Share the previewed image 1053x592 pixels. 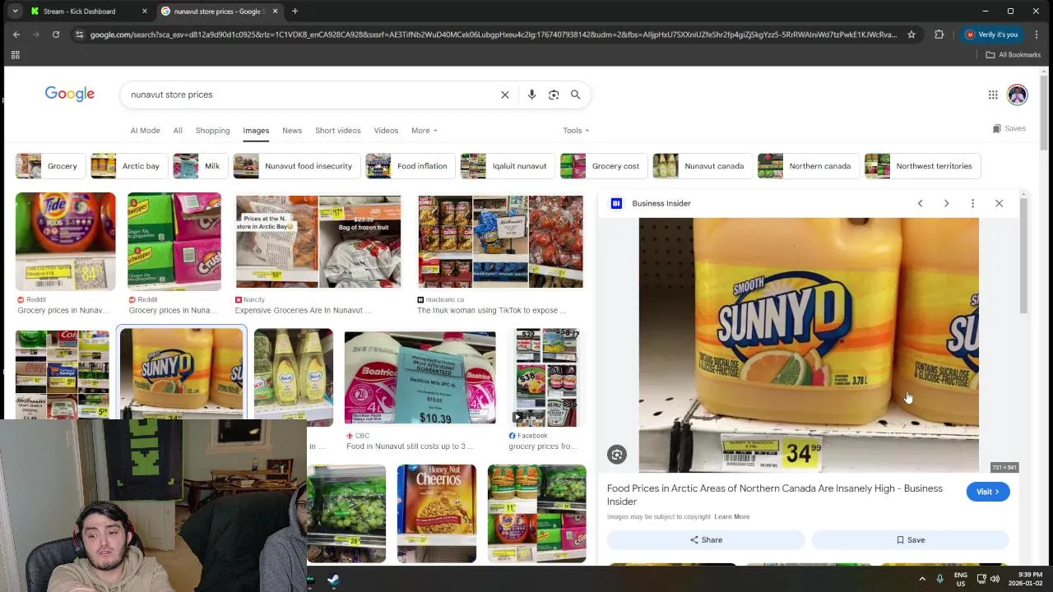point(706,540)
